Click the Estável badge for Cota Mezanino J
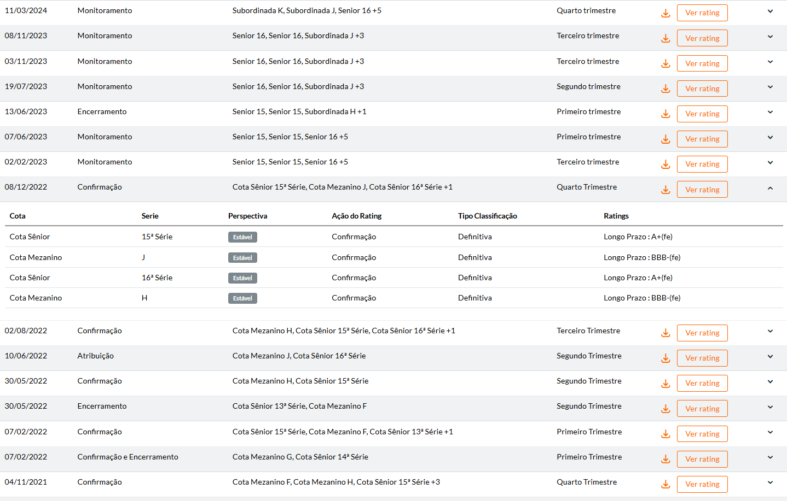 tap(242, 258)
